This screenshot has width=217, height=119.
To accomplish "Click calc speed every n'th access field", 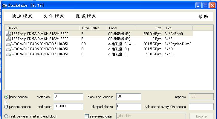I will click(x=201, y=106).
